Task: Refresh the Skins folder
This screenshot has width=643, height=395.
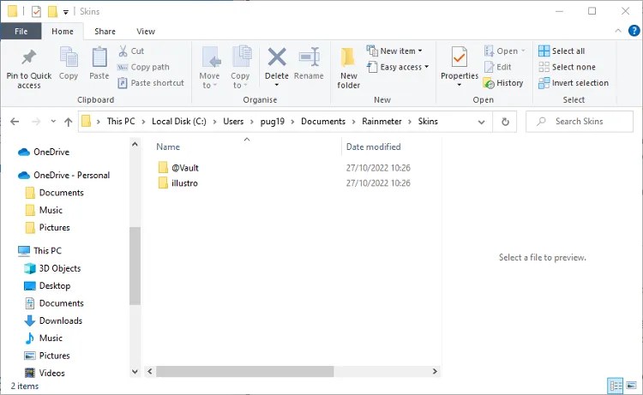Action: click(x=505, y=122)
